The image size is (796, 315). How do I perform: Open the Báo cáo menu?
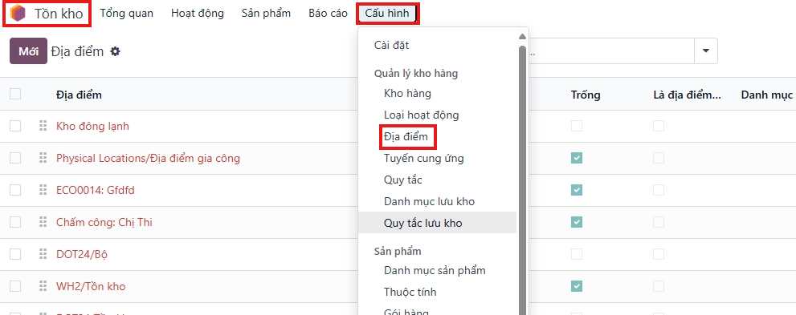(x=328, y=13)
